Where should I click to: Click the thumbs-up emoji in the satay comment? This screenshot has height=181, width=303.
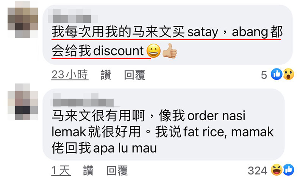coord(169,51)
